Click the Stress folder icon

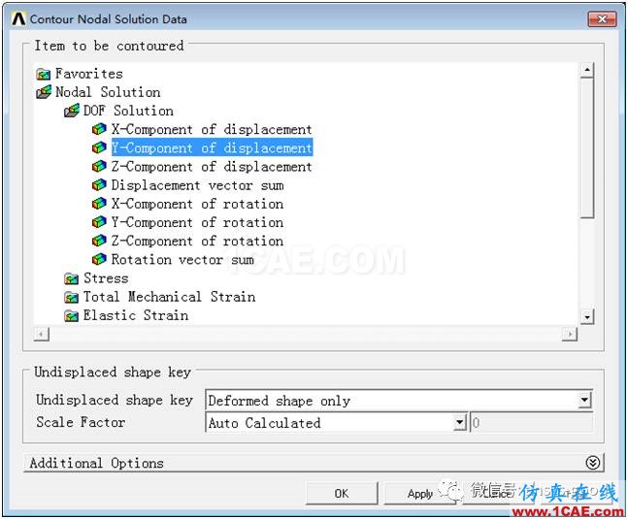pos(71,278)
